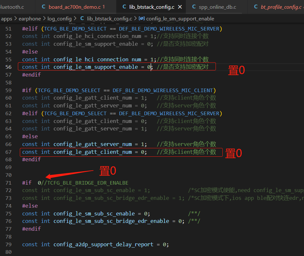Click DEF_BLE_DEMO_WIRELESS_MIC_SERVER on line 51
Viewport: 304px width, 256px height.
(x=169, y=29)
